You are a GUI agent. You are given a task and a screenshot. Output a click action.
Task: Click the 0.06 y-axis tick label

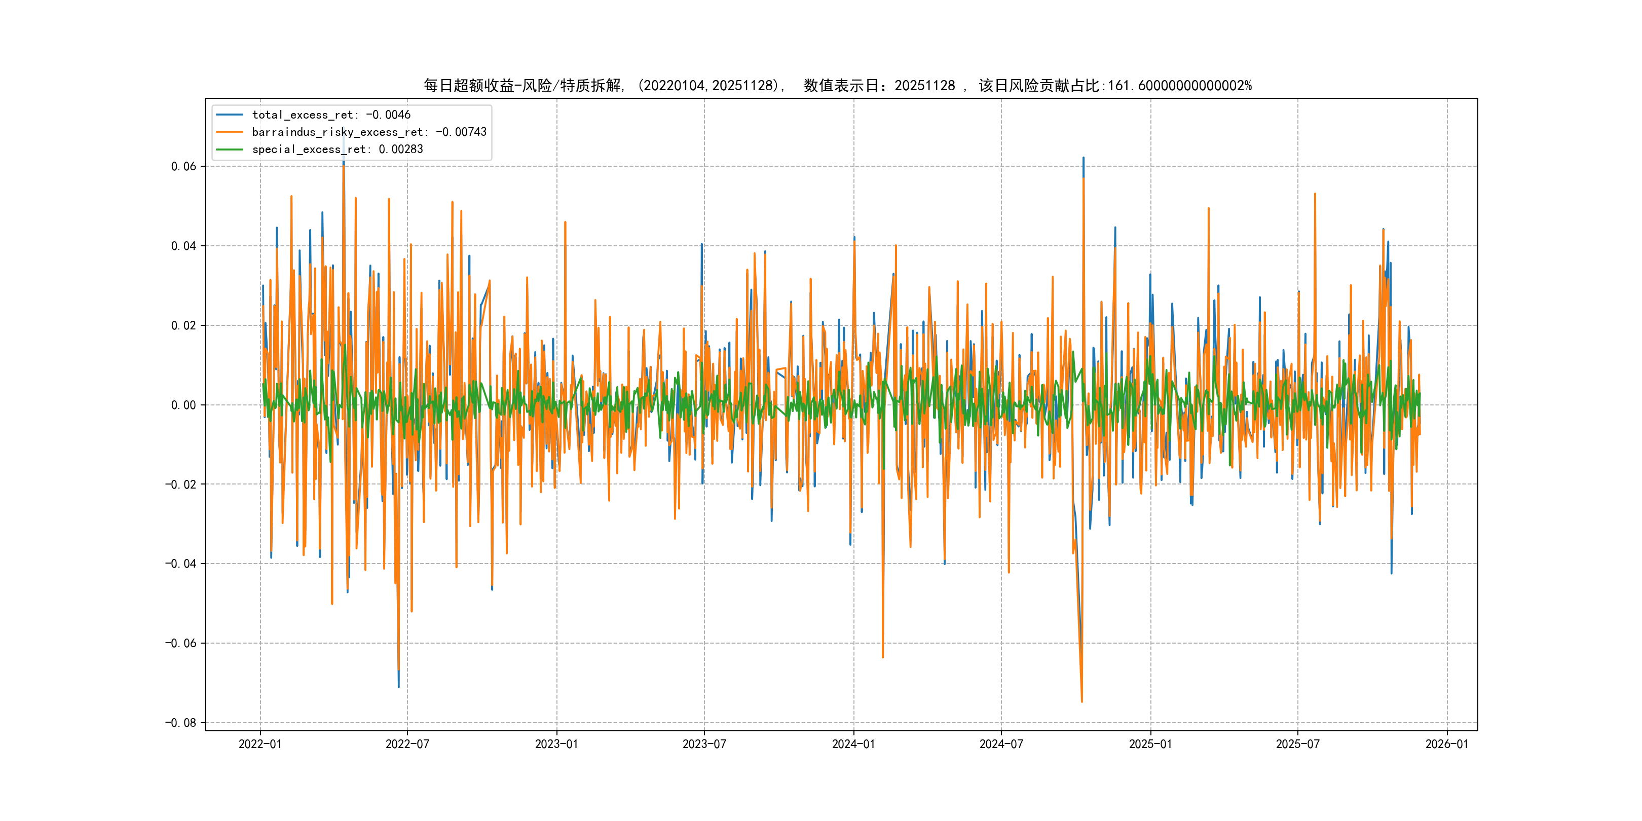tap(183, 166)
